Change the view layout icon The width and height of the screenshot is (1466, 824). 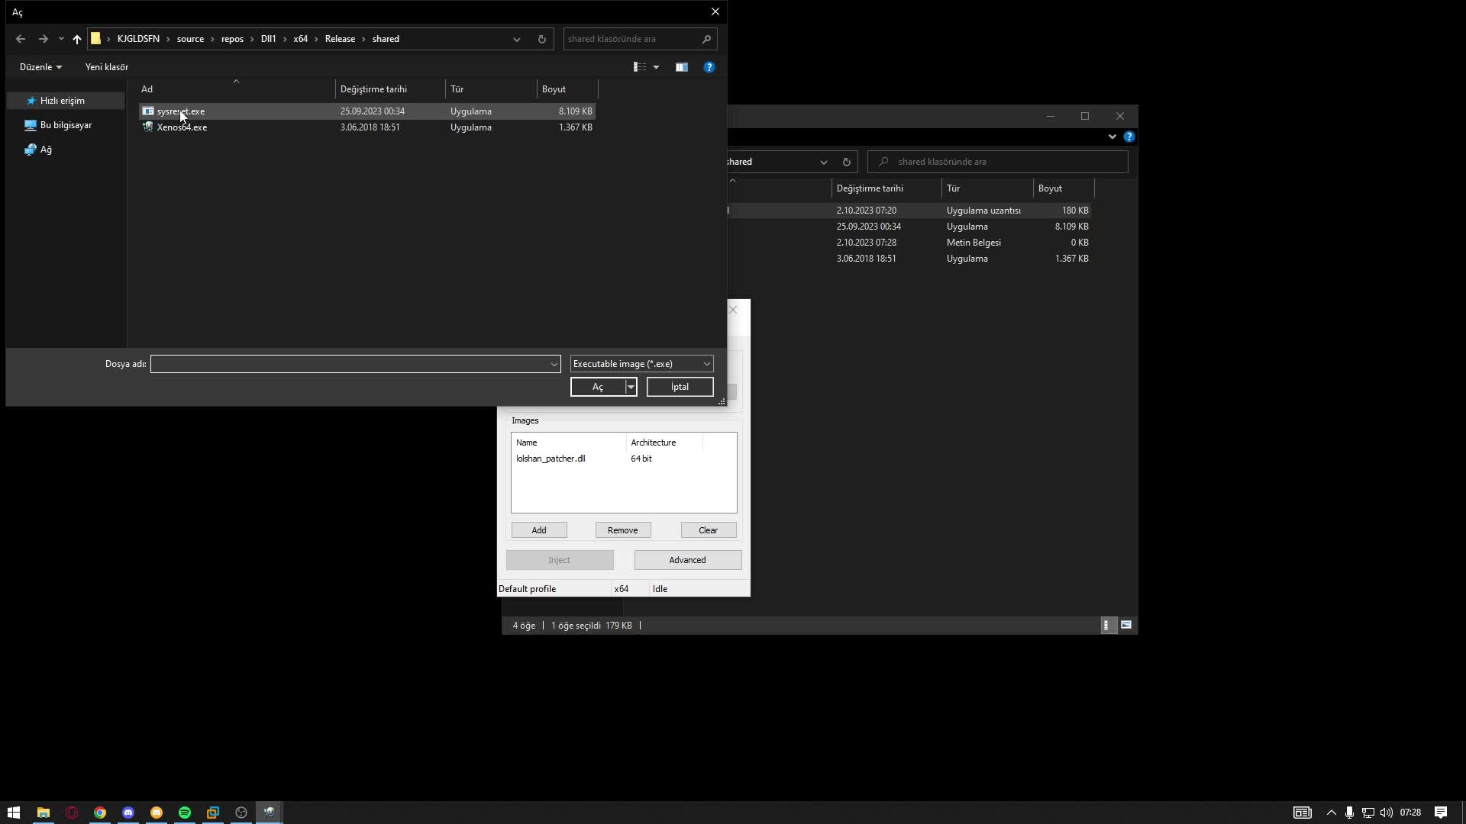[x=641, y=67]
